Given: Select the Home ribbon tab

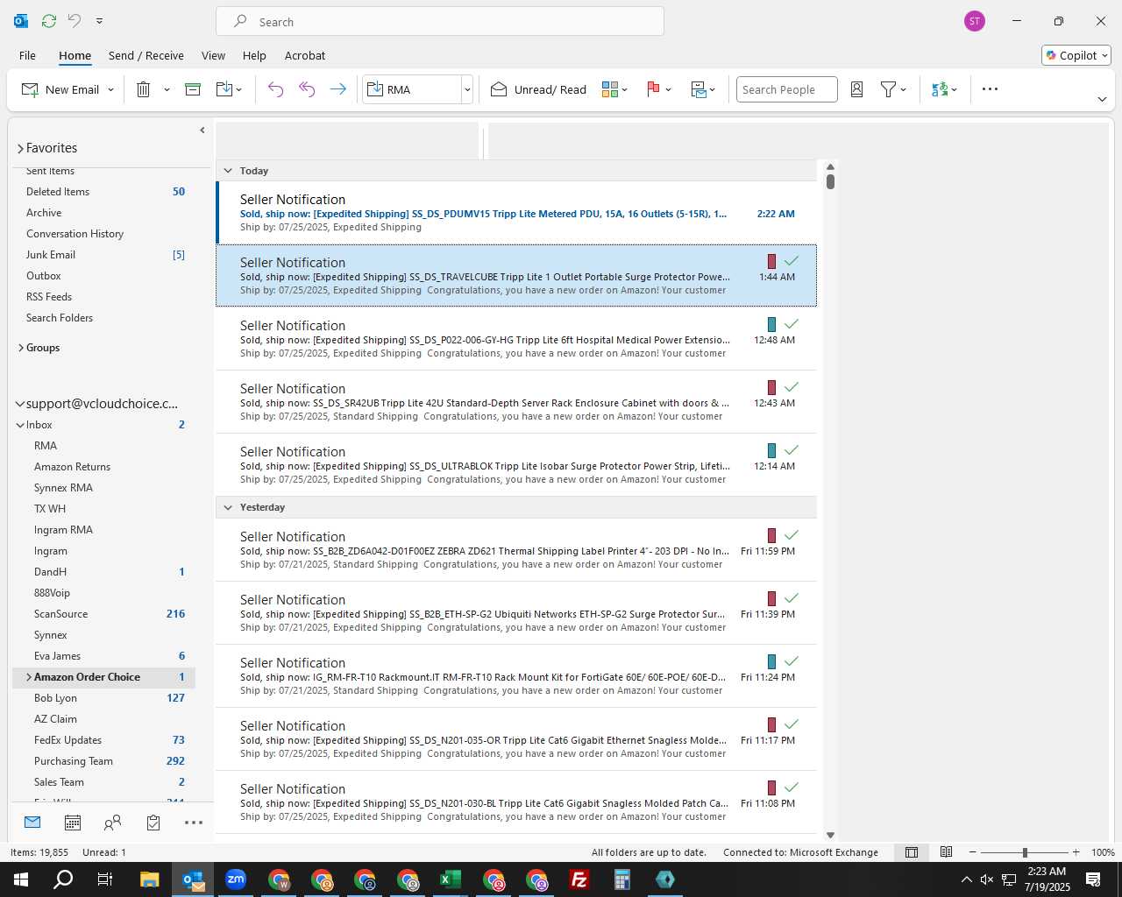Looking at the screenshot, I should (75, 55).
